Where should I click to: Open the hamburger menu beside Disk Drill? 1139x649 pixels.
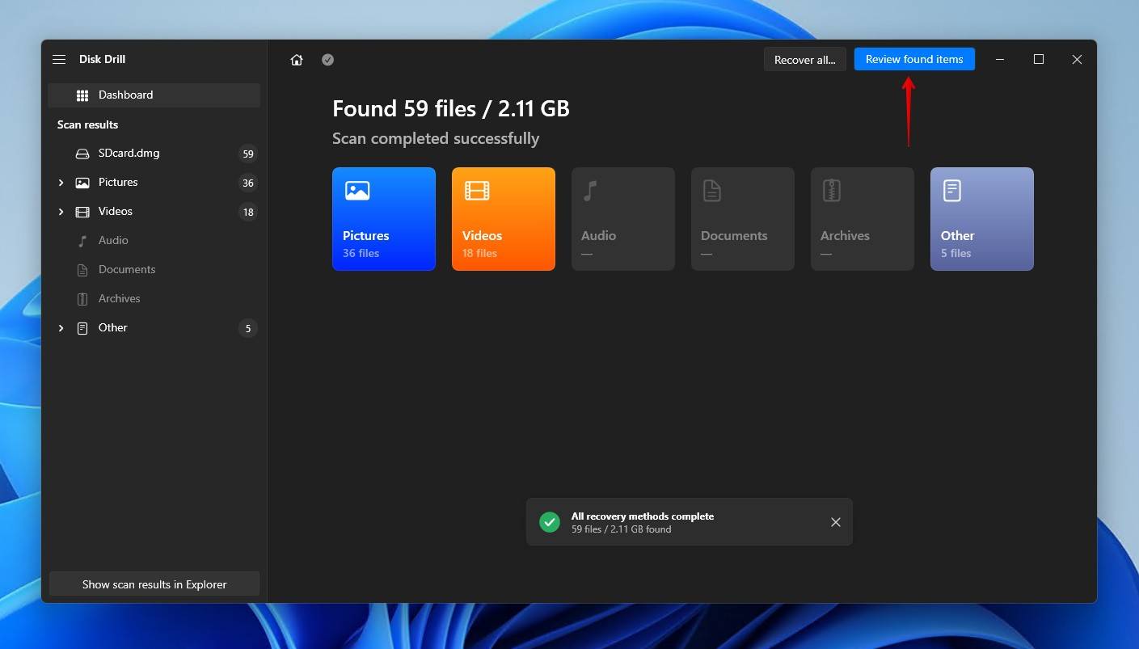[59, 59]
